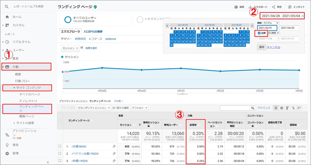Open /ベテラン女優/19525/ external link icon
The width and height of the screenshot is (311, 165).
114,154
